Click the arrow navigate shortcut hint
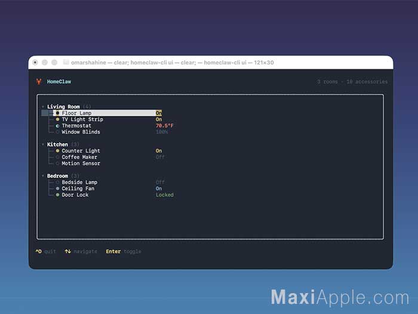The height and width of the screenshot is (314, 418). click(x=81, y=251)
